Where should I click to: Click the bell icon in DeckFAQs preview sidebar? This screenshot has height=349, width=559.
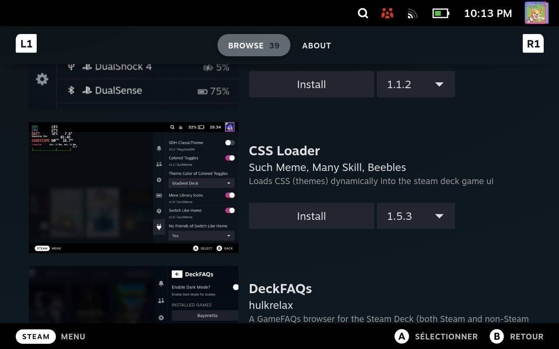point(161,284)
